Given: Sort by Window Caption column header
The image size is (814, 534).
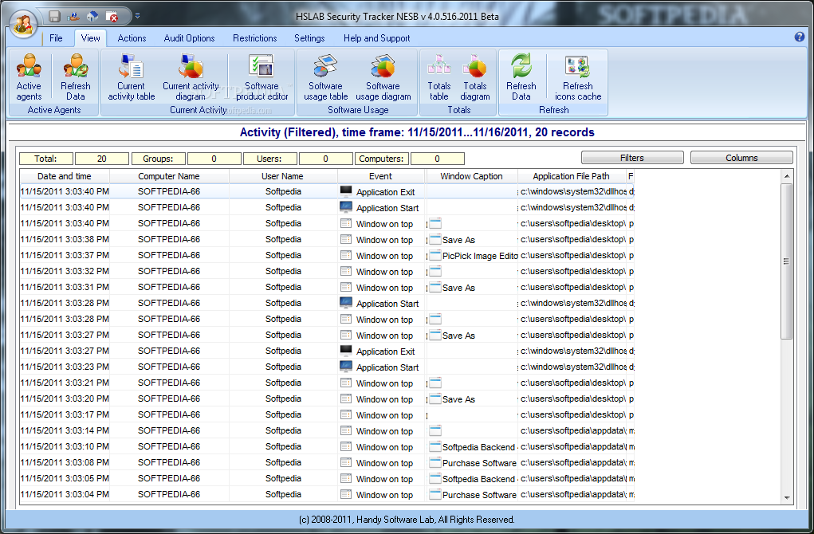Looking at the screenshot, I should [471, 176].
